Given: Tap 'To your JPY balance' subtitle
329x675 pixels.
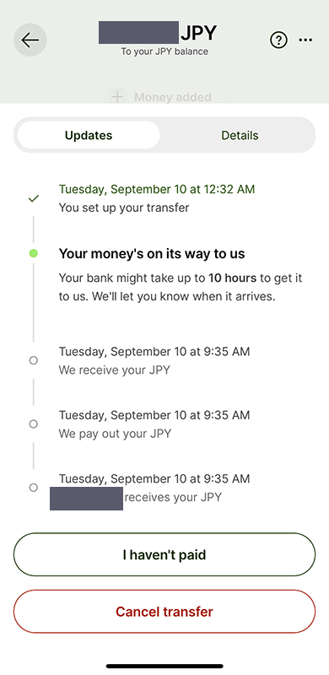Looking at the screenshot, I should pos(164,51).
